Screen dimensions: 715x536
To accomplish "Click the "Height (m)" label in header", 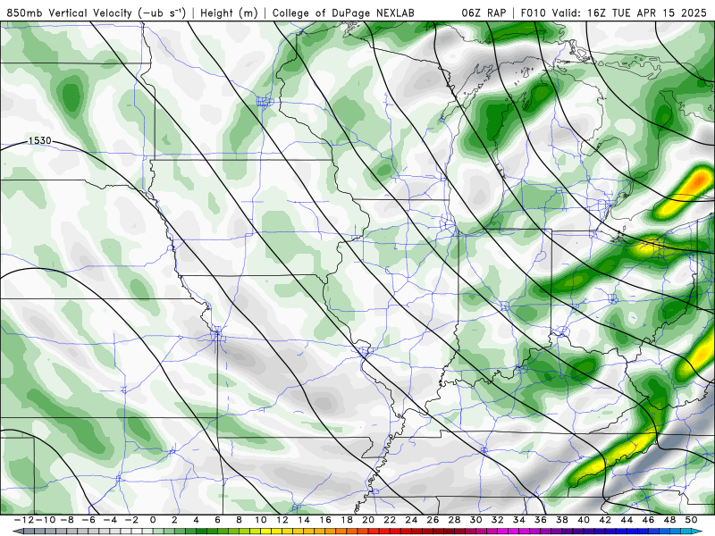I will pos(229,13).
